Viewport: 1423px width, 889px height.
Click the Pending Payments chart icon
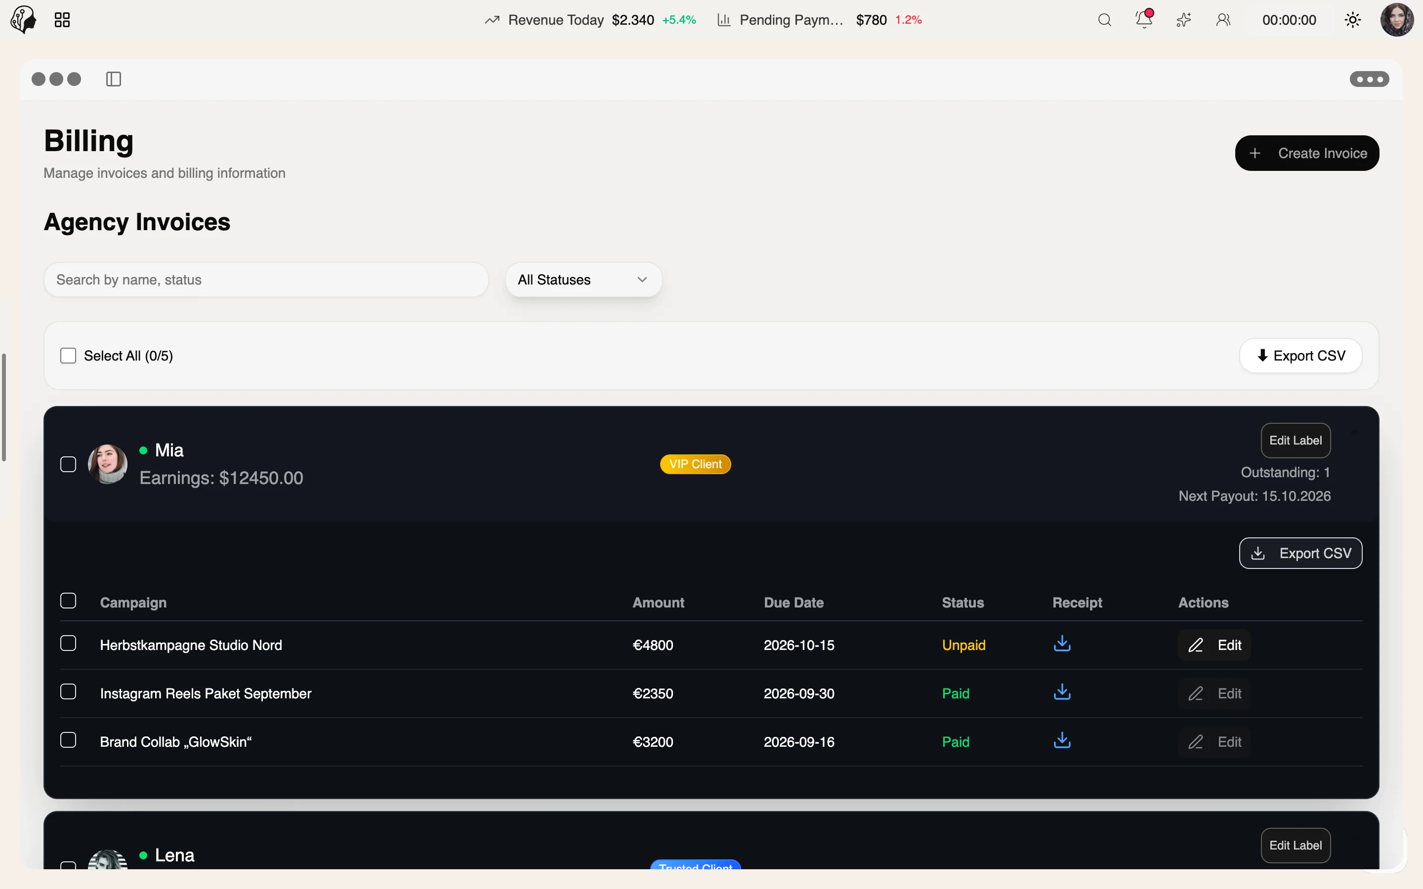tap(724, 20)
